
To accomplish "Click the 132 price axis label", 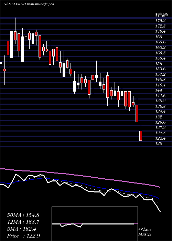I will tap(159, 117).
